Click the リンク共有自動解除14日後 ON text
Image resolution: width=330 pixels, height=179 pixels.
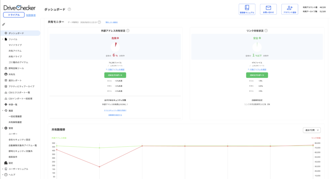(x=257, y=104)
